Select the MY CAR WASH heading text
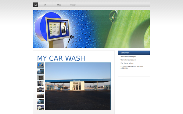Screen dimensions: 183x114 click(x=61, y=58)
